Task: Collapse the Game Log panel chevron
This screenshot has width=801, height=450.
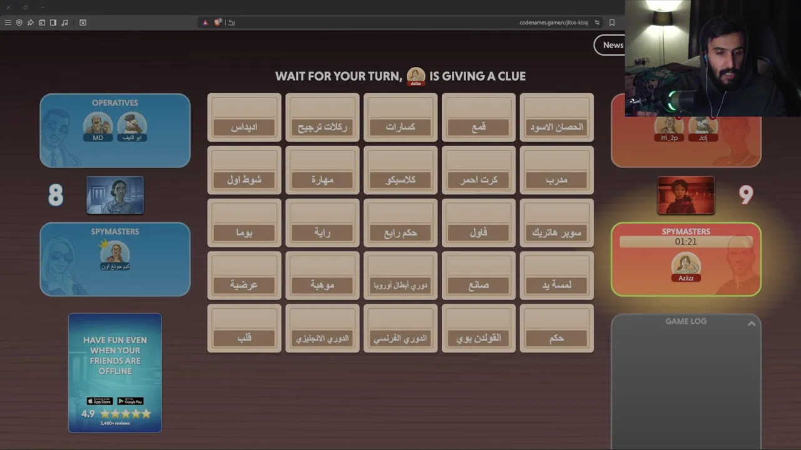Action: coord(752,323)
